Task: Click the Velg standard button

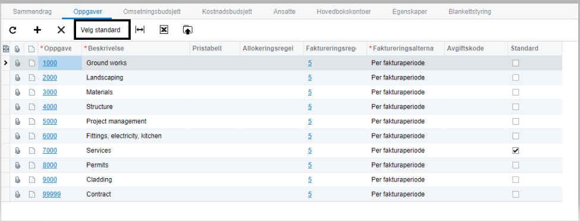Action: point(102,30)
